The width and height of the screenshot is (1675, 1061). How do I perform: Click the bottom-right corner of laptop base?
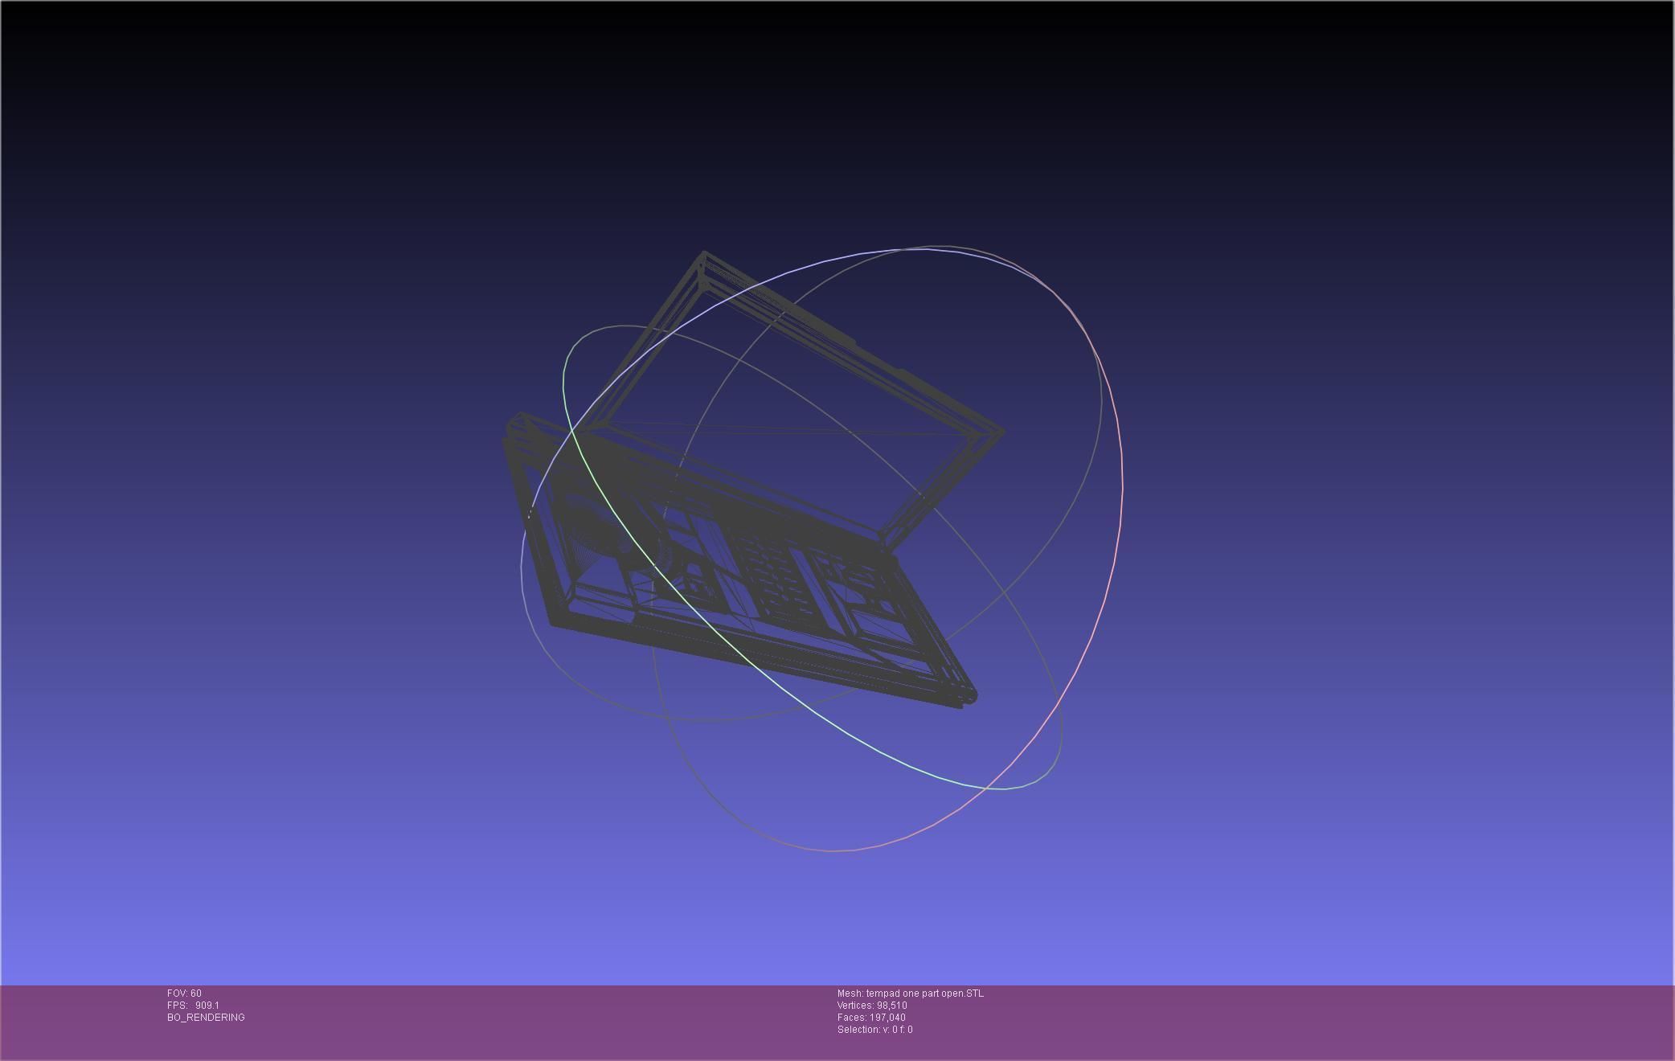click(x=971, y=698)
